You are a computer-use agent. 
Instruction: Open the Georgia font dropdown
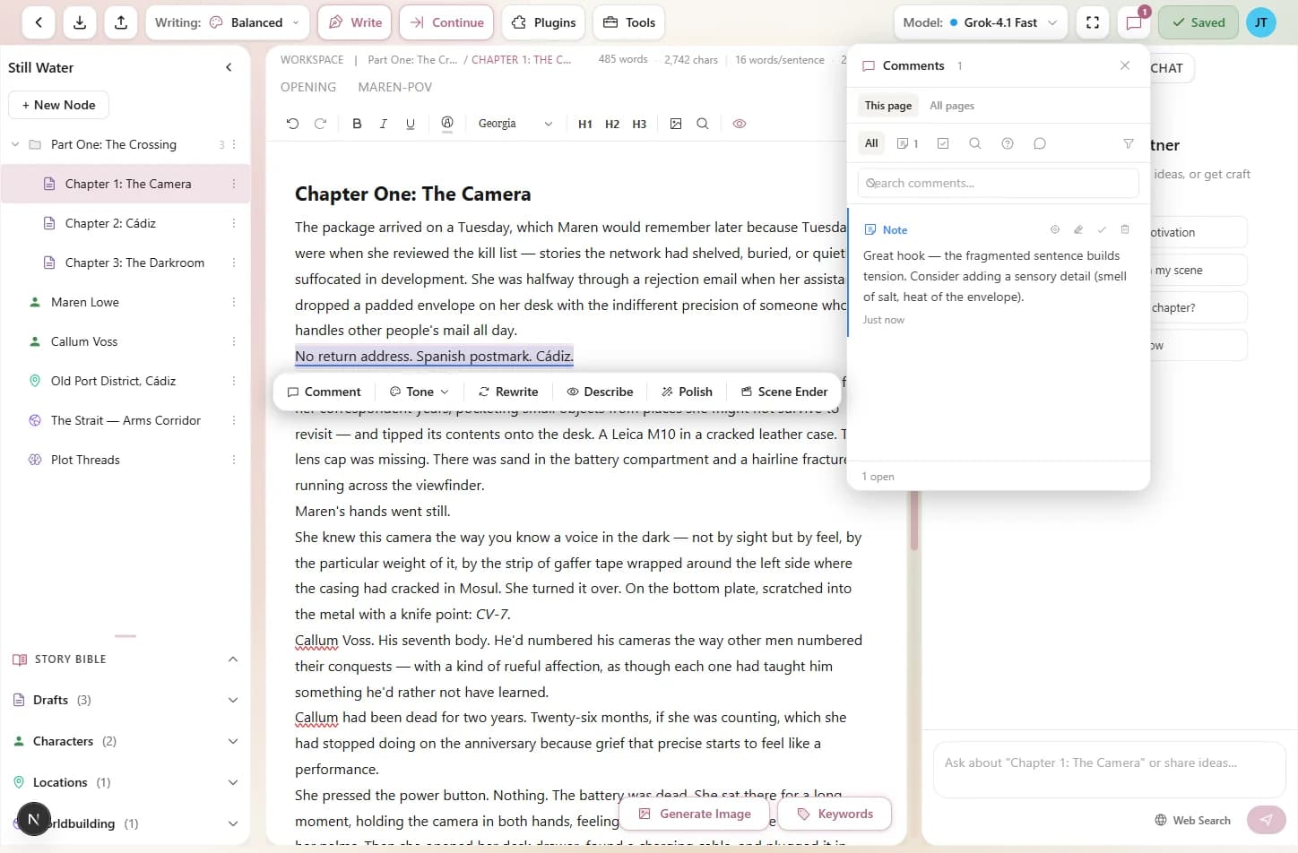(x=516, y=124)
